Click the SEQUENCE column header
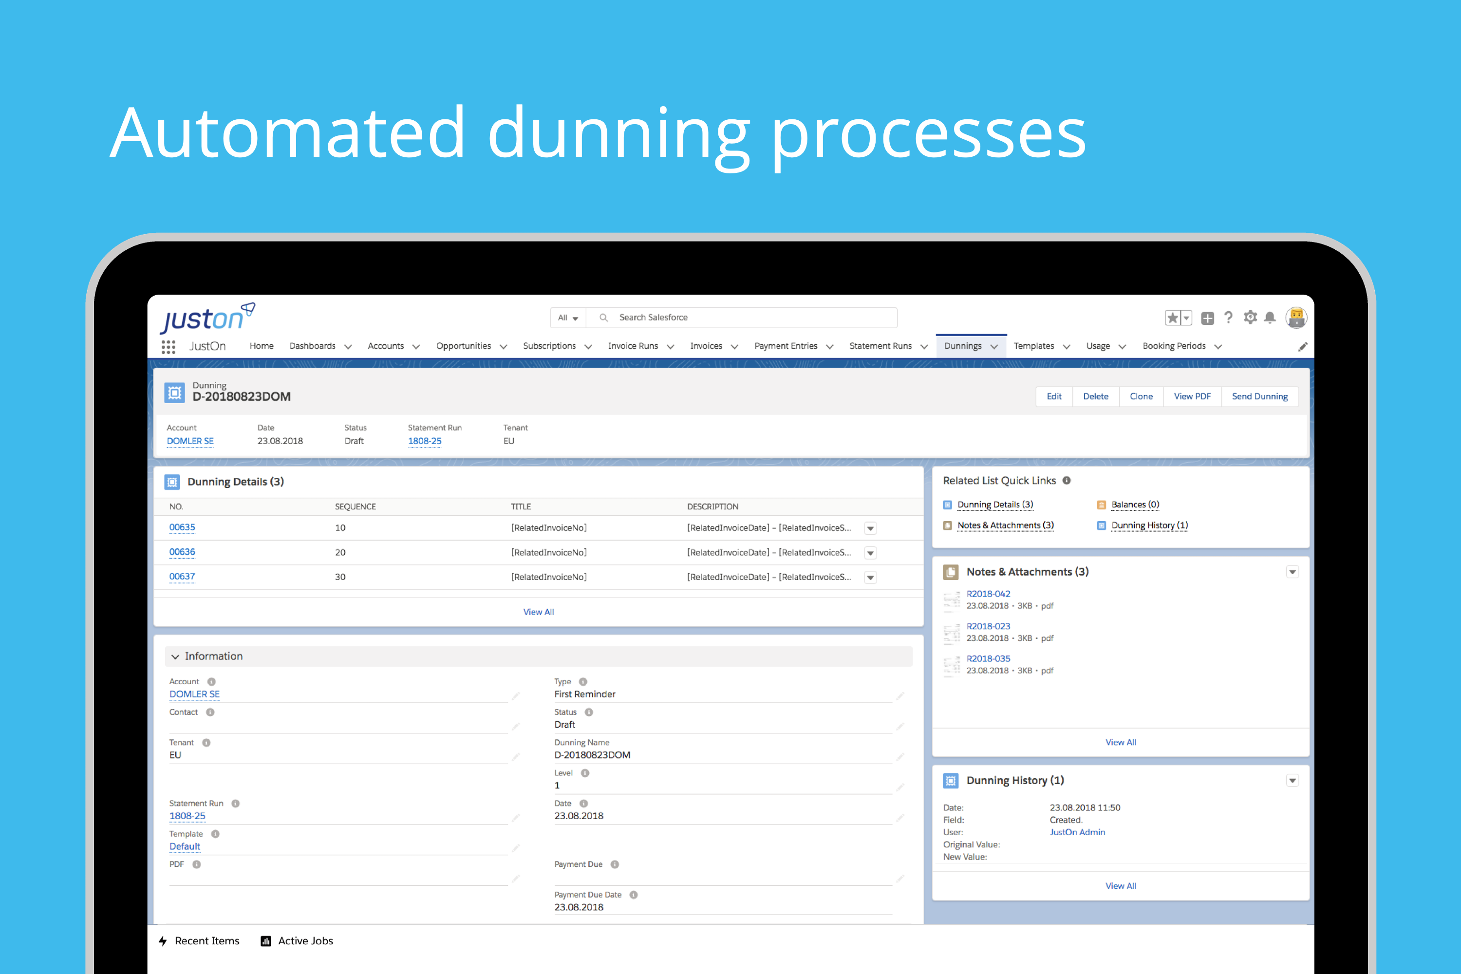 (356, 507)
